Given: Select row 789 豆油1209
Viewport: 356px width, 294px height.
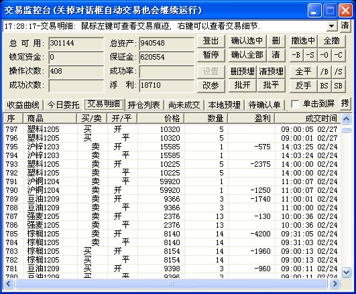Looking at the screenshot, I should 172,199.
